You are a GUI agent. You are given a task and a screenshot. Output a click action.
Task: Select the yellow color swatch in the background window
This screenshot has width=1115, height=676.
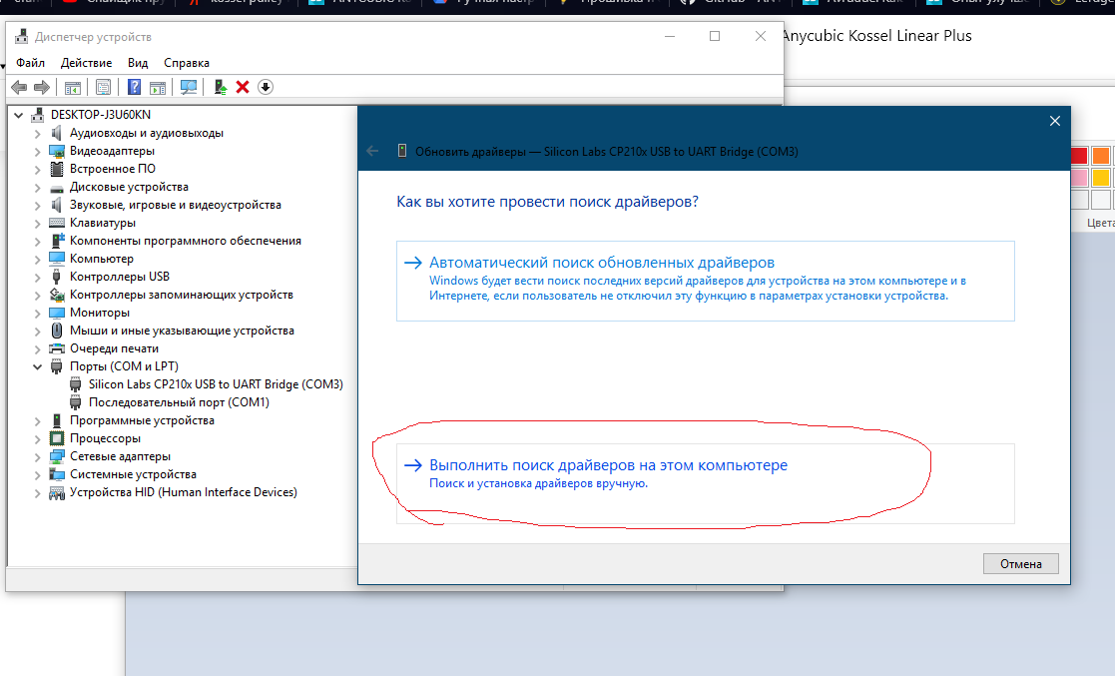1101,177
